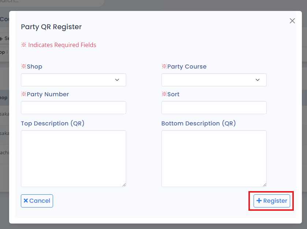The image size is (307, 229).
Task: Select the Top Description (QR) text area
Action: [73, 158]
